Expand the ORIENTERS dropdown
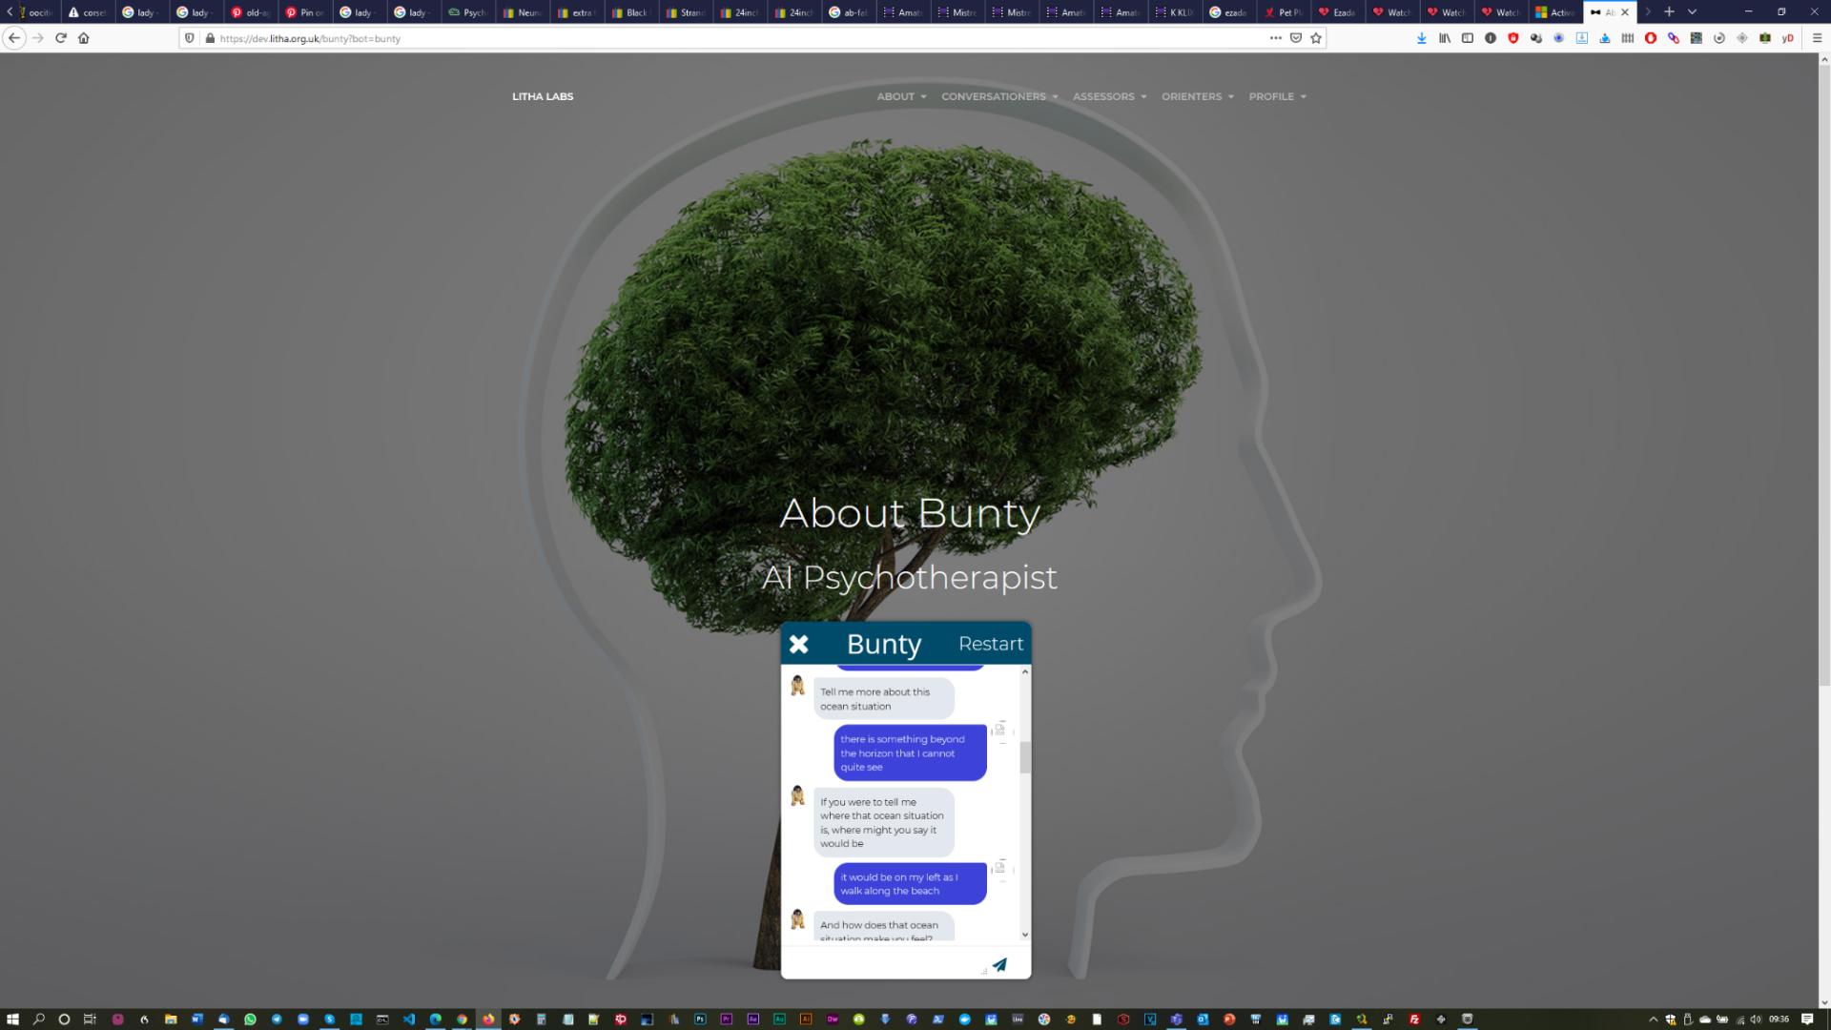The width and height of the screenshot is (1831, 1030). click(x=1197, y=96)
